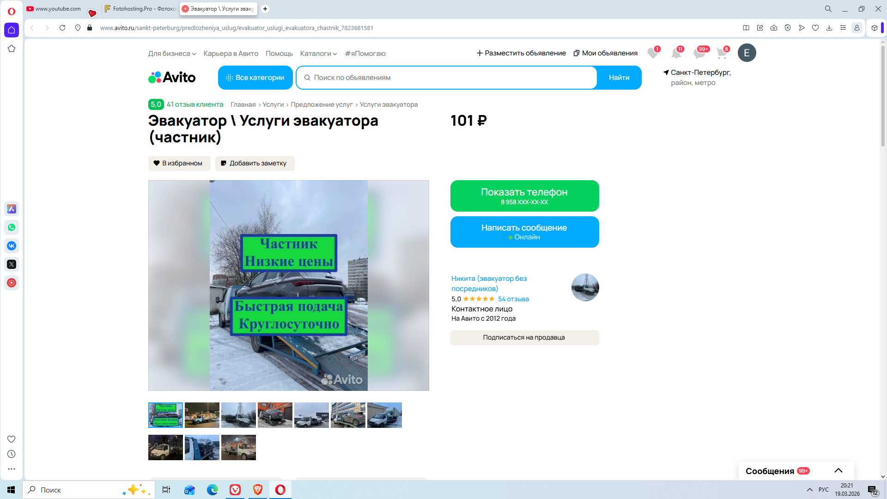Expand the 'Для бизнеса' dropdown
This screenshot has height=499, width=887.
coord(172,54)
